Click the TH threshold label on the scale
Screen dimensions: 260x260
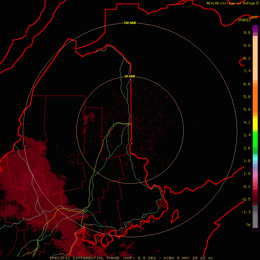click(x=248, y=225)
